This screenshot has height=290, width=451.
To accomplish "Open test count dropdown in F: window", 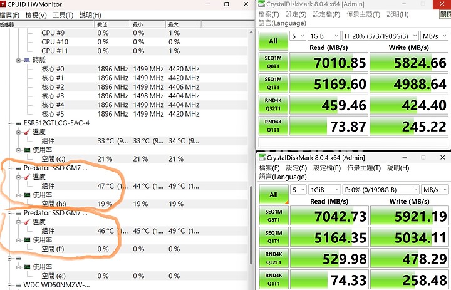I will [298, 190].
